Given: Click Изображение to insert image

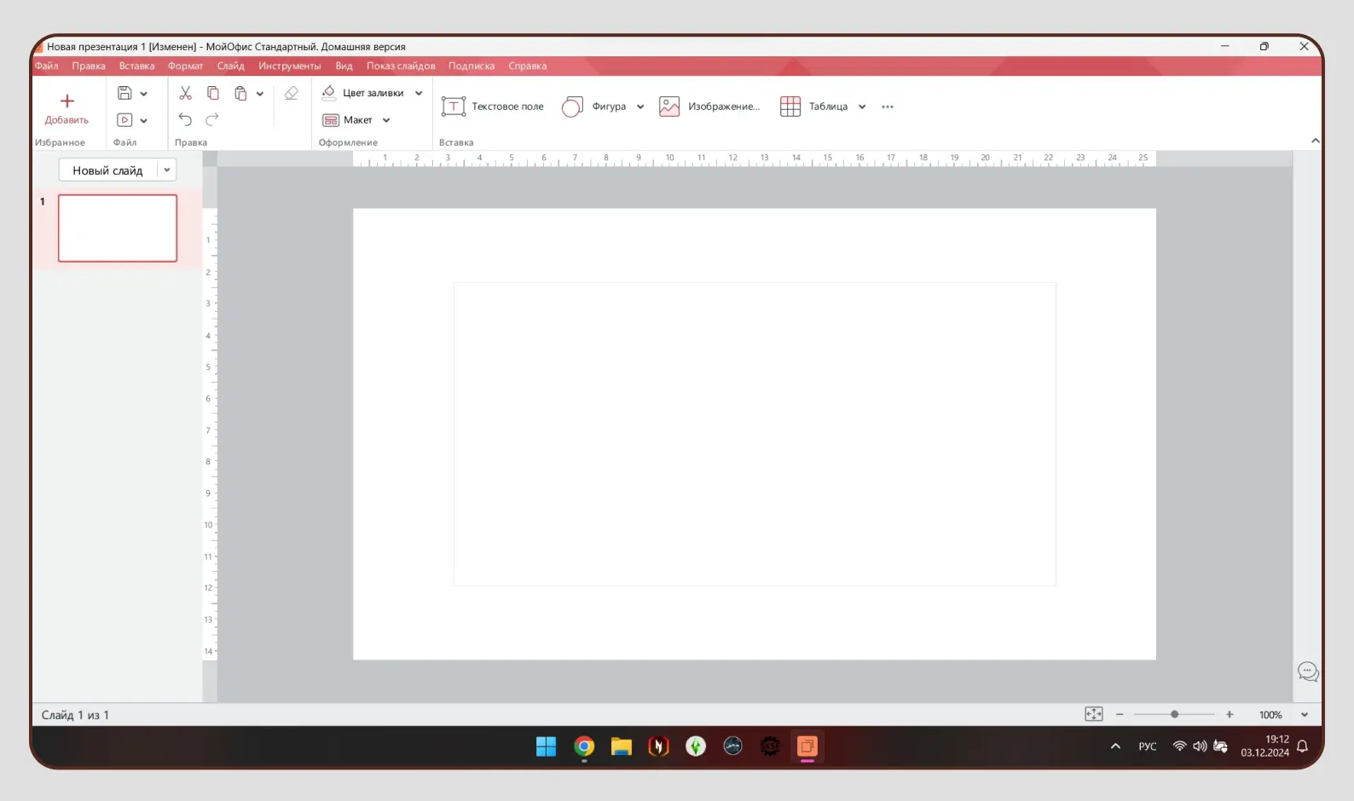Looking at the screenshot, I should point(709,107).
